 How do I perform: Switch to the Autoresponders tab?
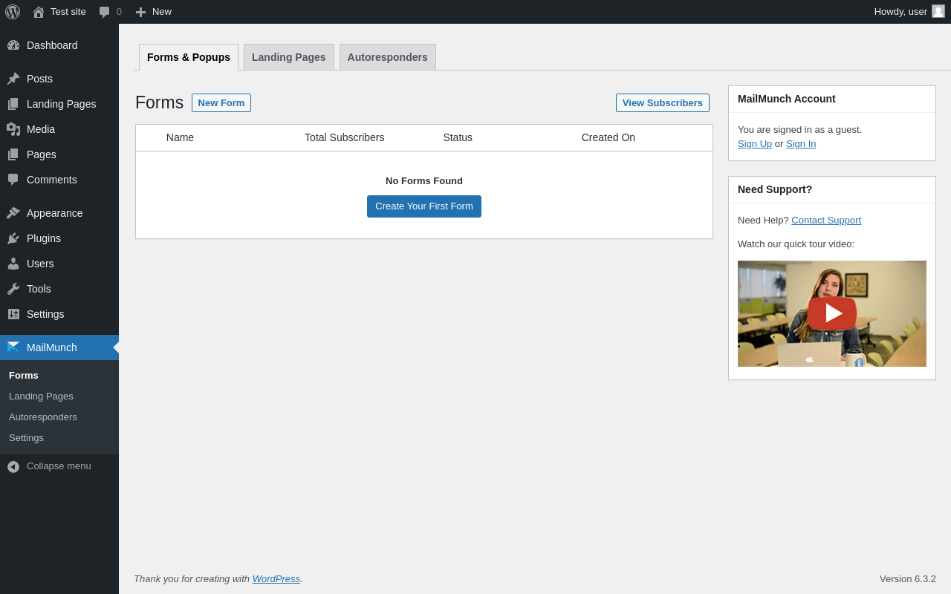(x=388, y=57)
